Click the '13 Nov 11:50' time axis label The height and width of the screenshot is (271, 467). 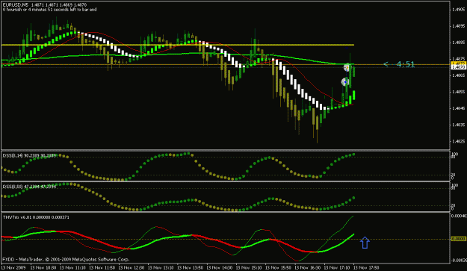coord(102,268)
